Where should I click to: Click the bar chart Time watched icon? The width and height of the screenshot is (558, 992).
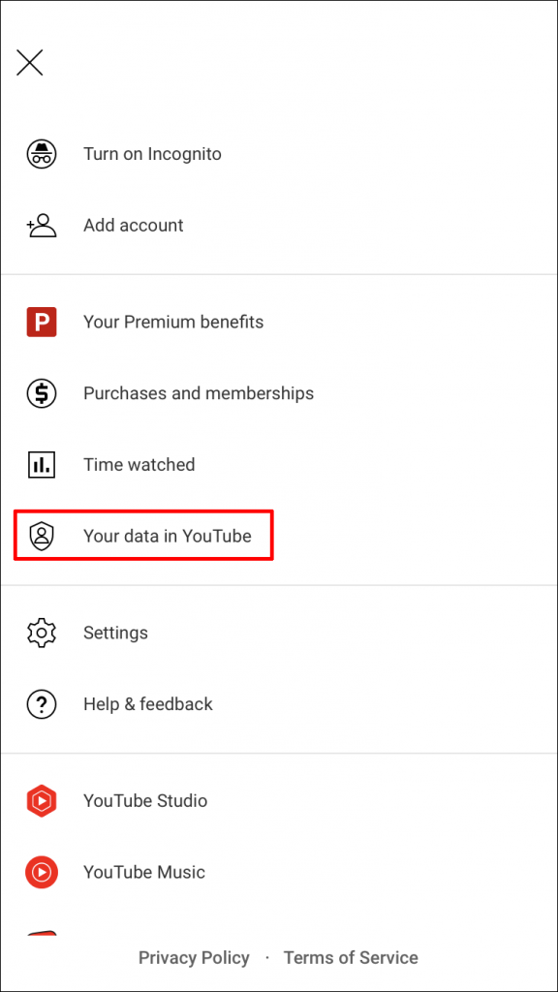point(42,465)
